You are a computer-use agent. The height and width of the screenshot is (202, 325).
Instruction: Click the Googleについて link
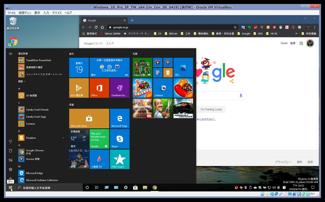pos(93,43)
